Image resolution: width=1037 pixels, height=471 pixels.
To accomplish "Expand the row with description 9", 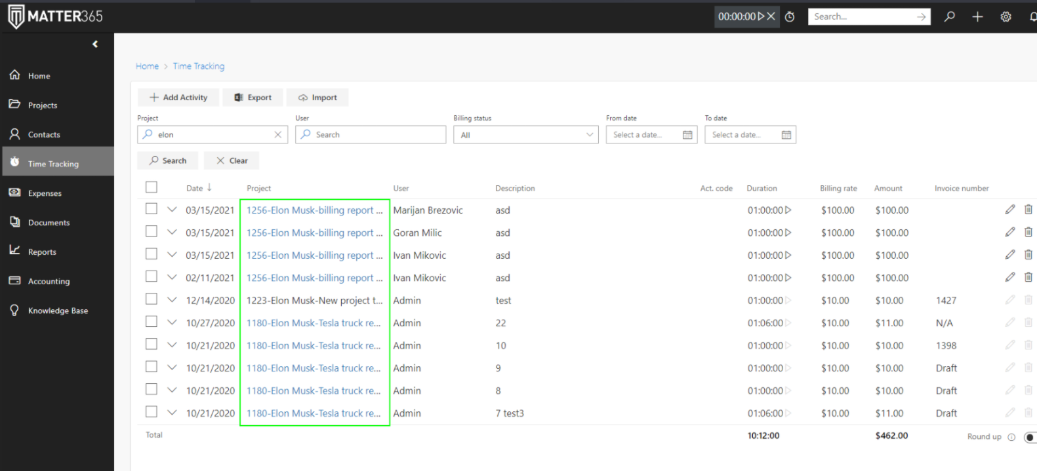I will point(172,367).
